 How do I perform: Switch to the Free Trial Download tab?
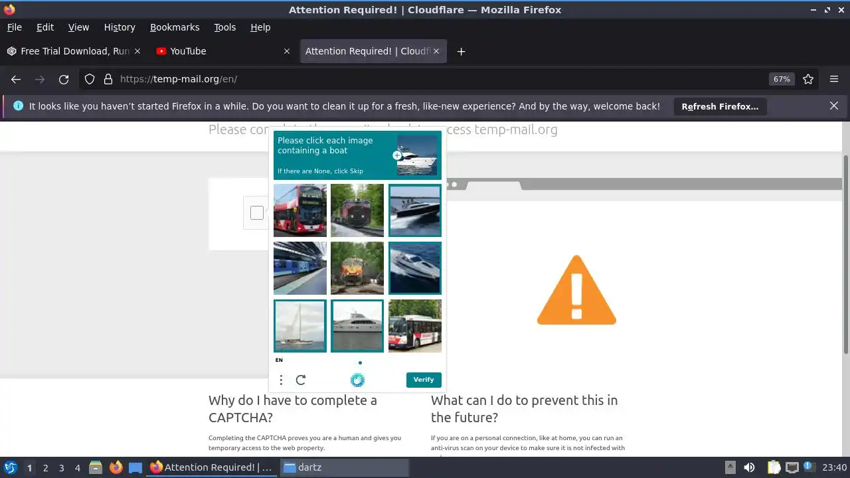(x=74, y=51)
